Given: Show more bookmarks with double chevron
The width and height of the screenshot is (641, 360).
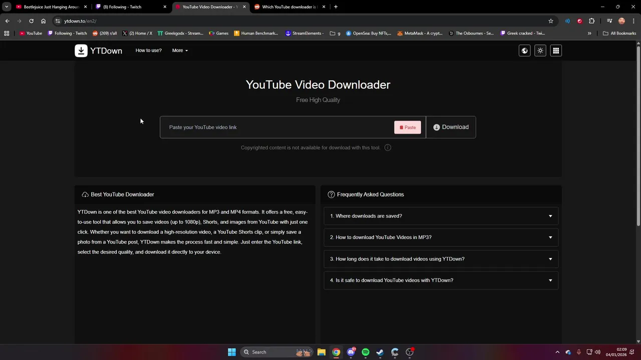Looking at the screenshot, I should [589, 33].
